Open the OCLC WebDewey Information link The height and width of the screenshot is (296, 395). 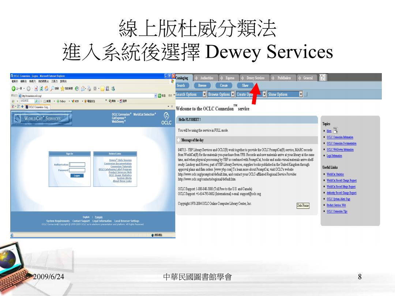tap(340, 149)
